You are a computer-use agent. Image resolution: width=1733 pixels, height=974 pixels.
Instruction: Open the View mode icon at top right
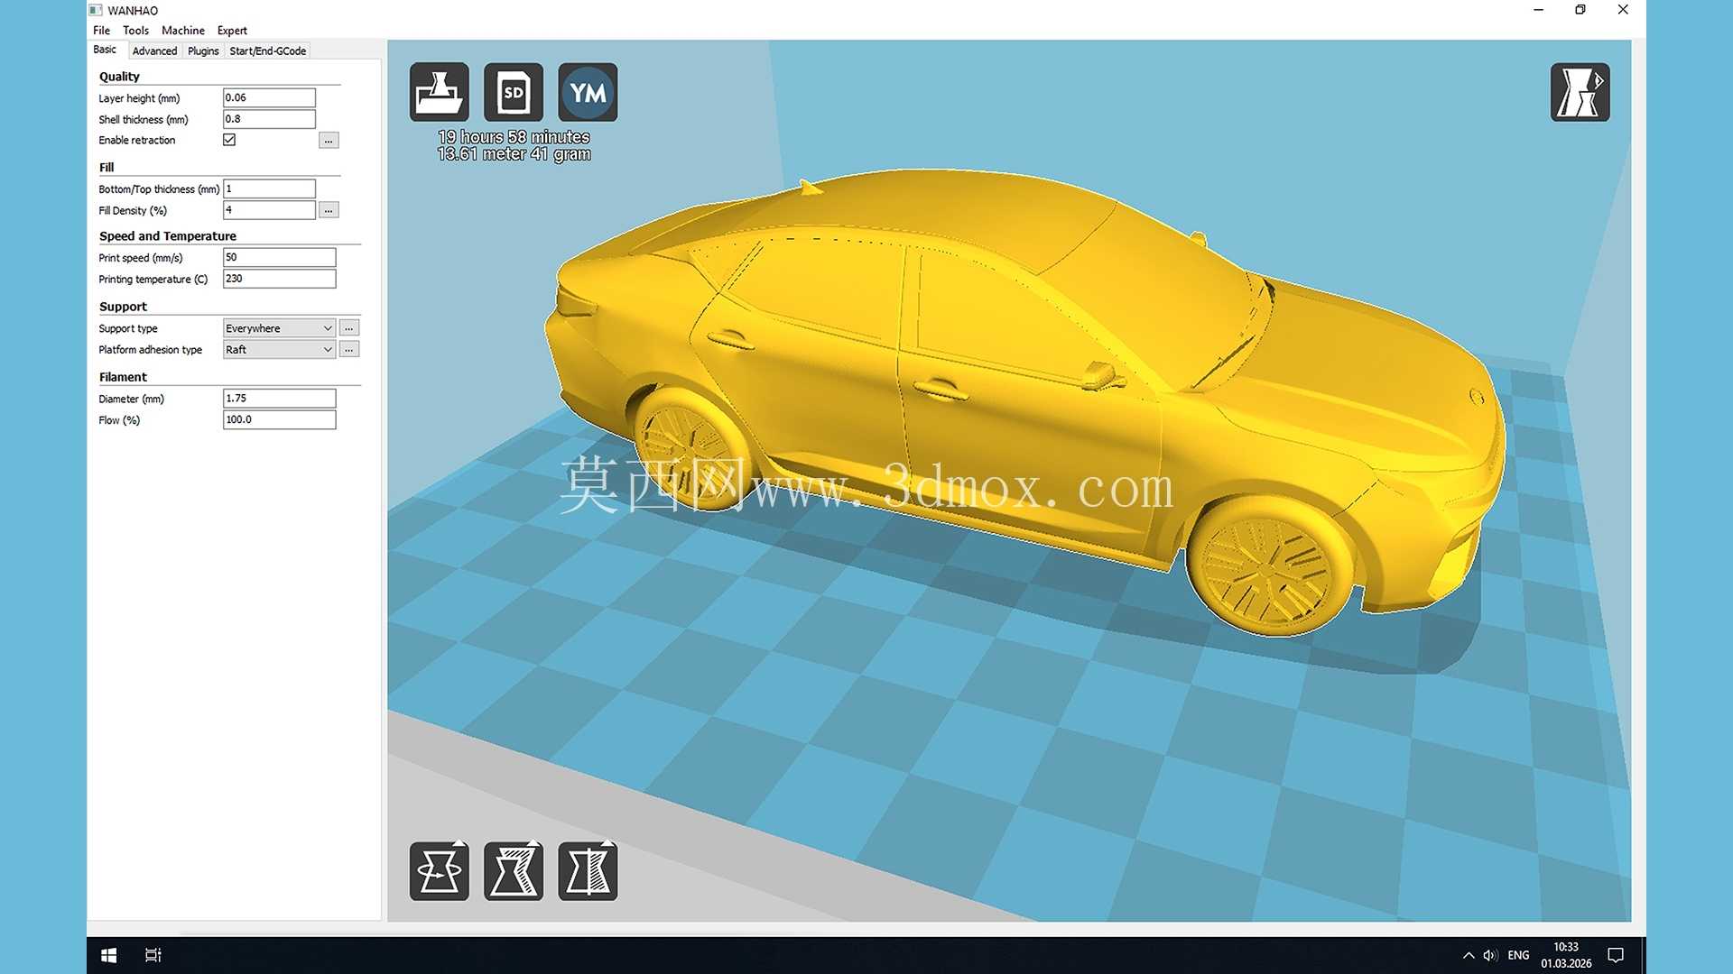[x=1580, y=92]
